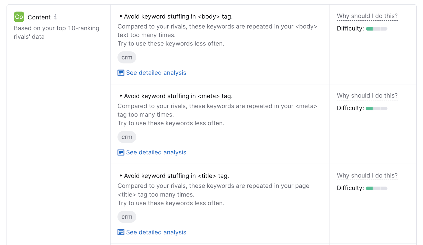Click the bullet point beside title tag heading
Screen dimensions: 423x245
coord(120,175)
